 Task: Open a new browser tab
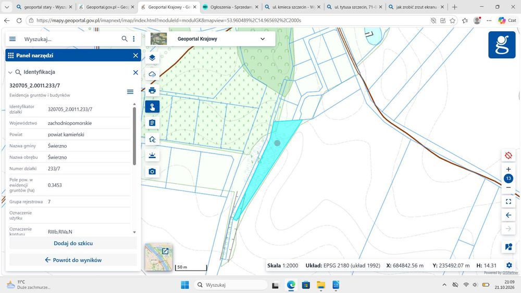coord(454,7)
